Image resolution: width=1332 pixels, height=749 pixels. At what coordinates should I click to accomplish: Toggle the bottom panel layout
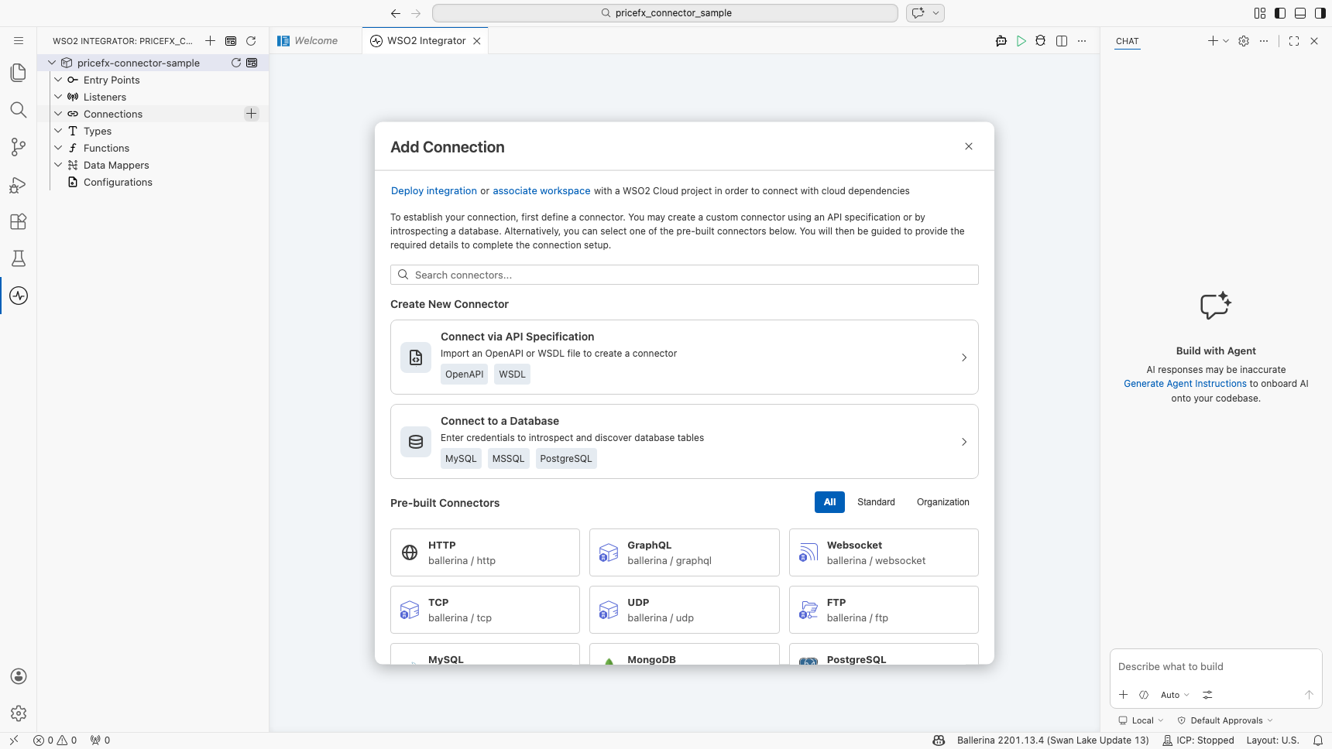coord(1300,13)
